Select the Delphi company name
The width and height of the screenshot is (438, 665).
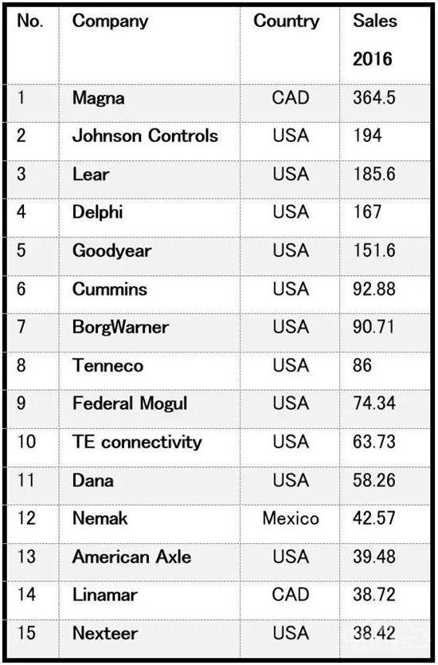(x=97, y=212)
